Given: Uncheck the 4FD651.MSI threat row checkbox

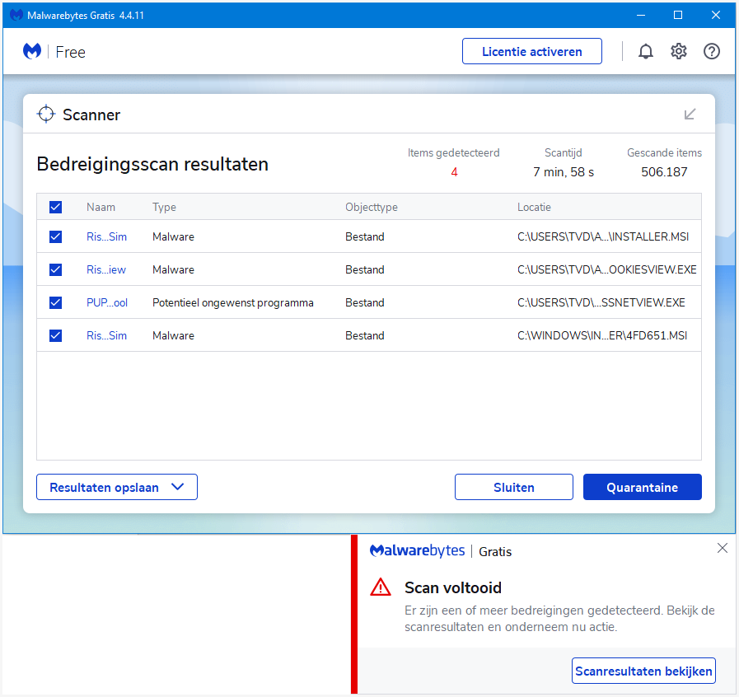Looking at the screenshot, I should 56,335.
